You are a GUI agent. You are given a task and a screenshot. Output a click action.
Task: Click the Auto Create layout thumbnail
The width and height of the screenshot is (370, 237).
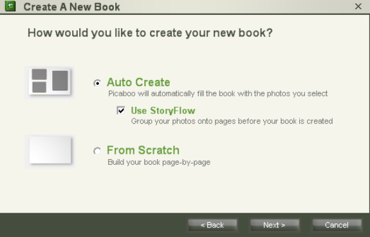50,83
